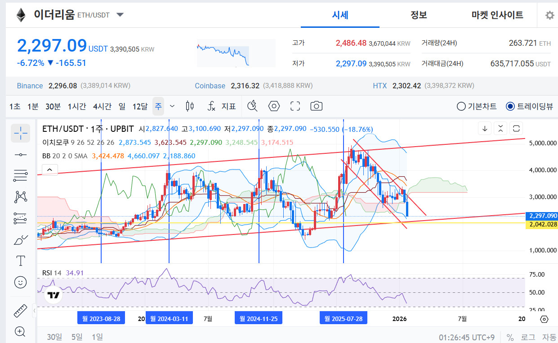Select the ruler measure tool

pos(21,310)
